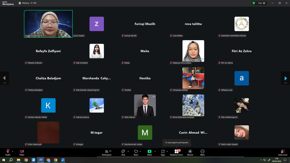Open Windows taskbar search

click(11, 160)
